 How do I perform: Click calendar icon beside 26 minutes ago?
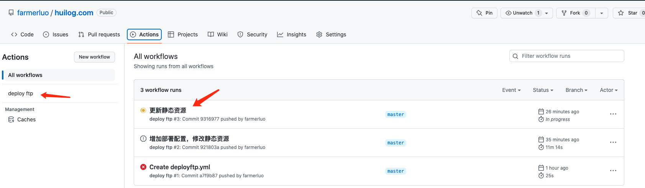pos(541,111)
